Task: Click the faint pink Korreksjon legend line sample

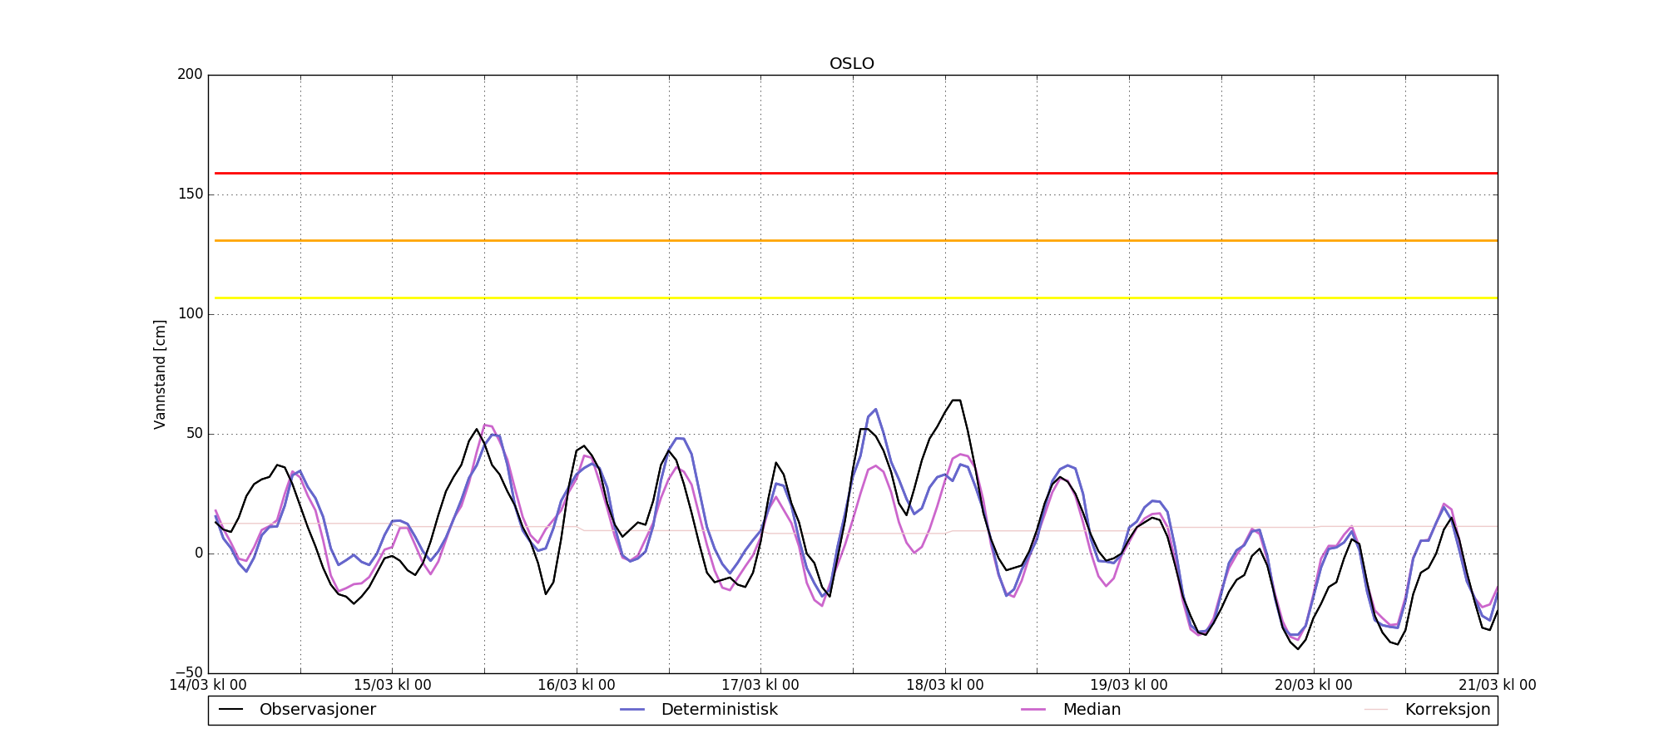Action: pos(1376,710)
